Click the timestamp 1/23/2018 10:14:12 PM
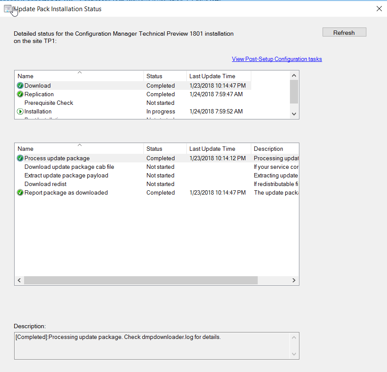Viewport: 387px width, 372px height. [217, 158]
